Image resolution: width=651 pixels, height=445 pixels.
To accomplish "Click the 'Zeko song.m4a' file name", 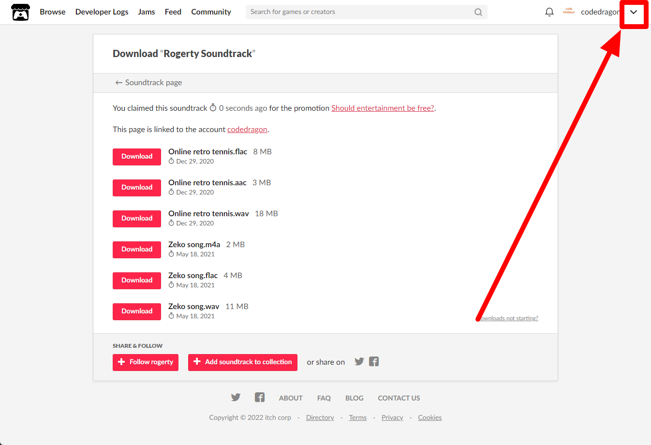I will (x=194, y=245).
